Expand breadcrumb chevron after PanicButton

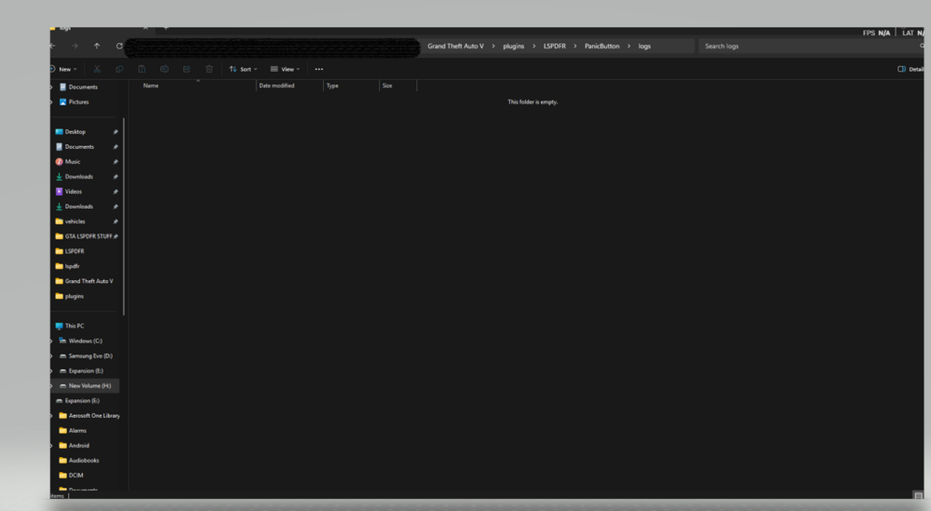point(628,46)
